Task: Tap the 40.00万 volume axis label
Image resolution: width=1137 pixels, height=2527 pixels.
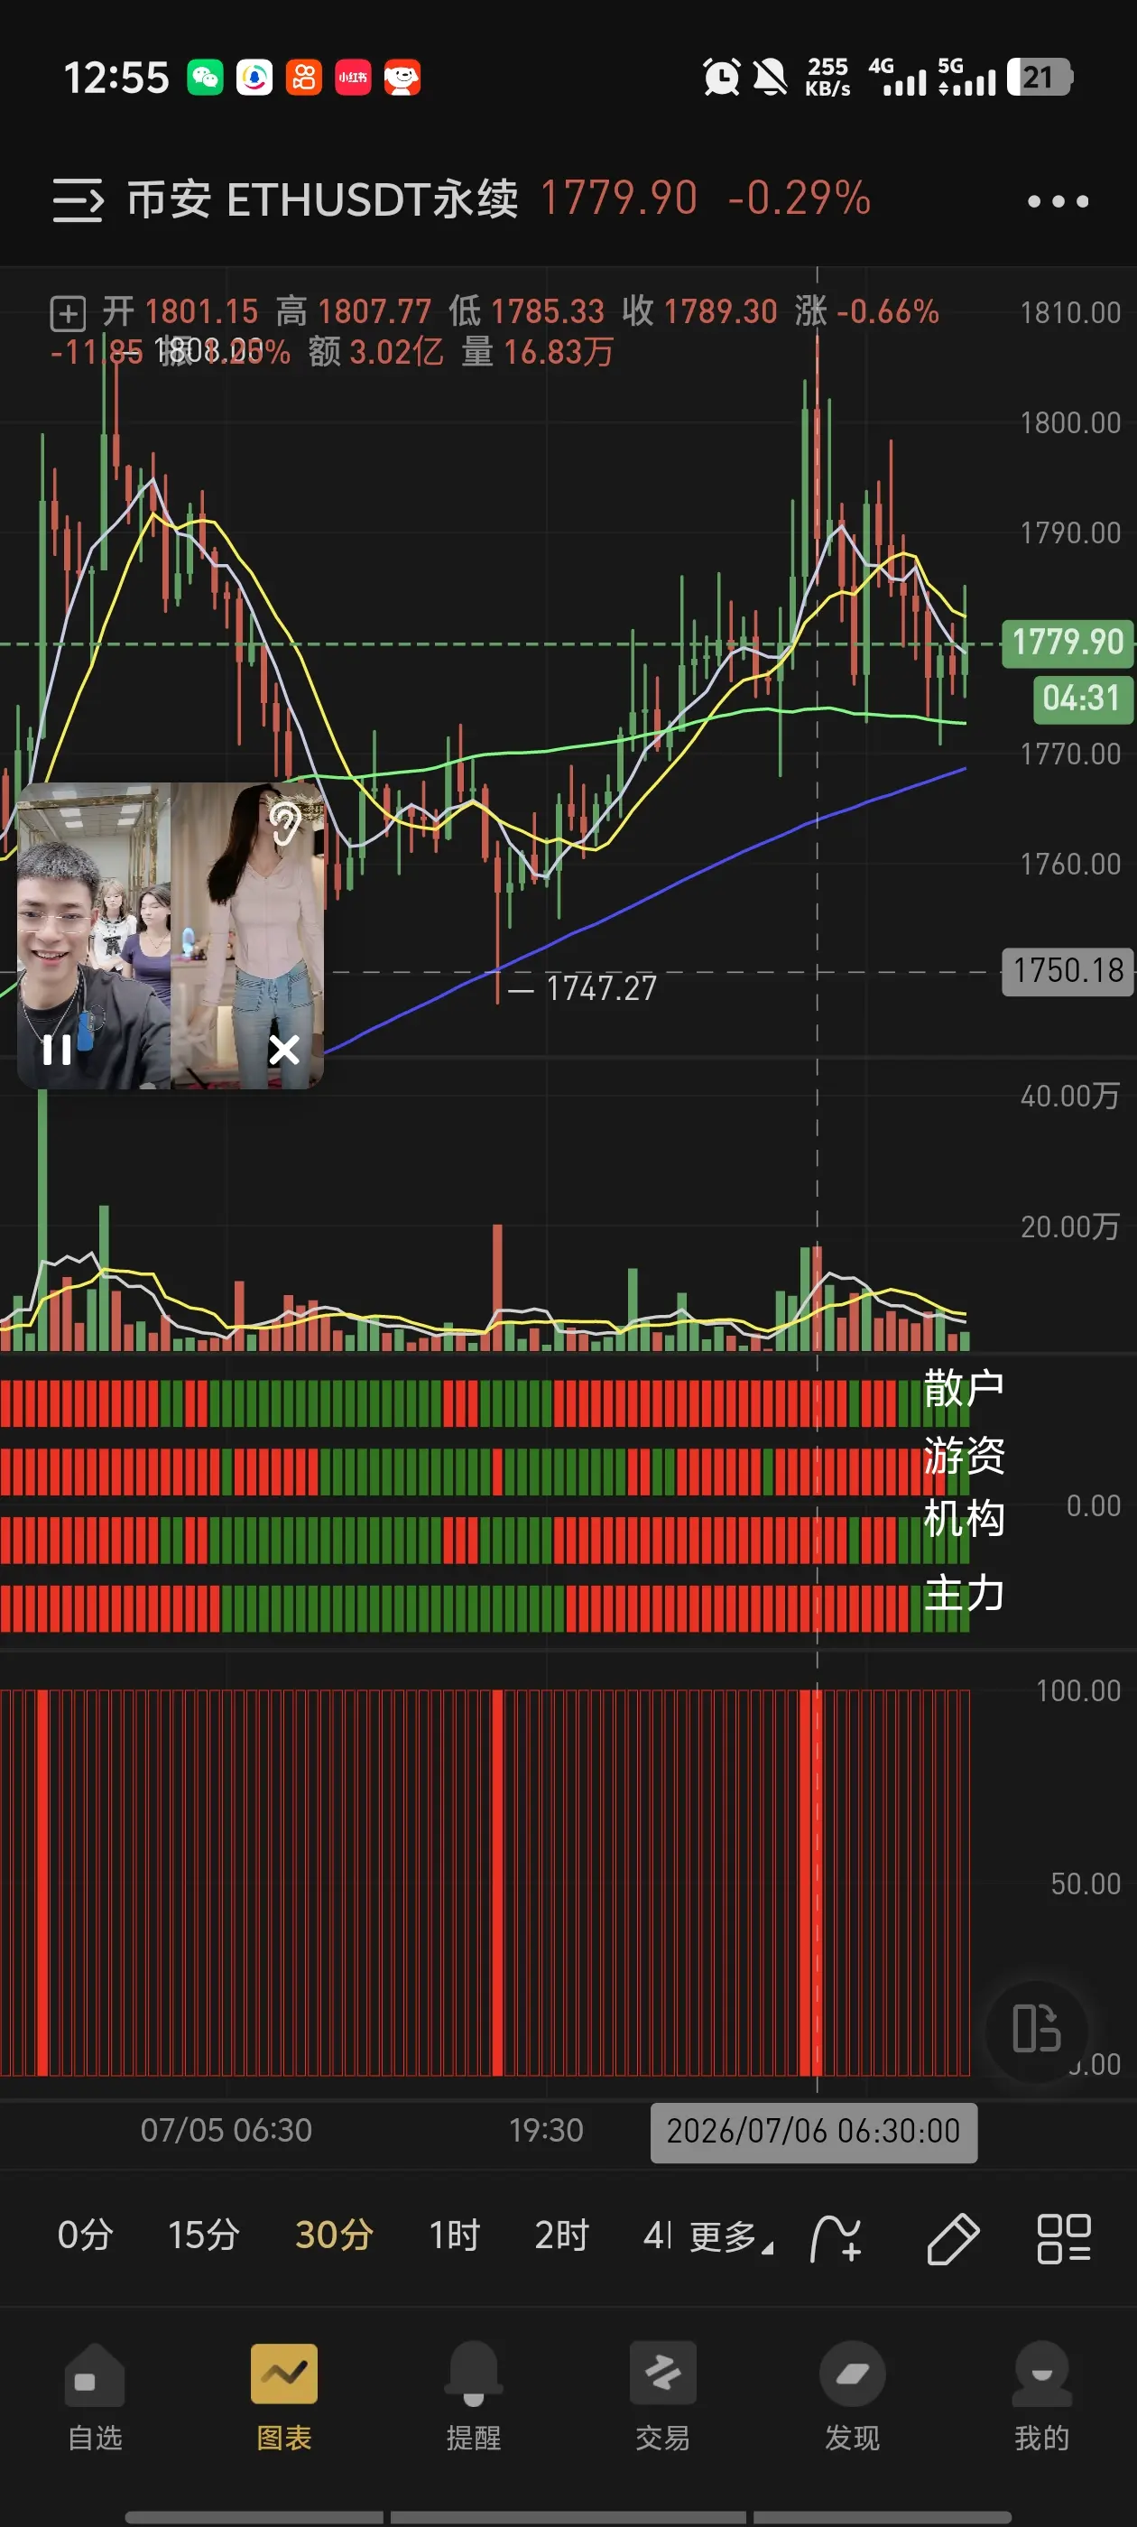Action: click(x=1069, y=1096)
